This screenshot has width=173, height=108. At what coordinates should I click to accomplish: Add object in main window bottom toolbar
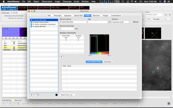click(x=4, y=104)
